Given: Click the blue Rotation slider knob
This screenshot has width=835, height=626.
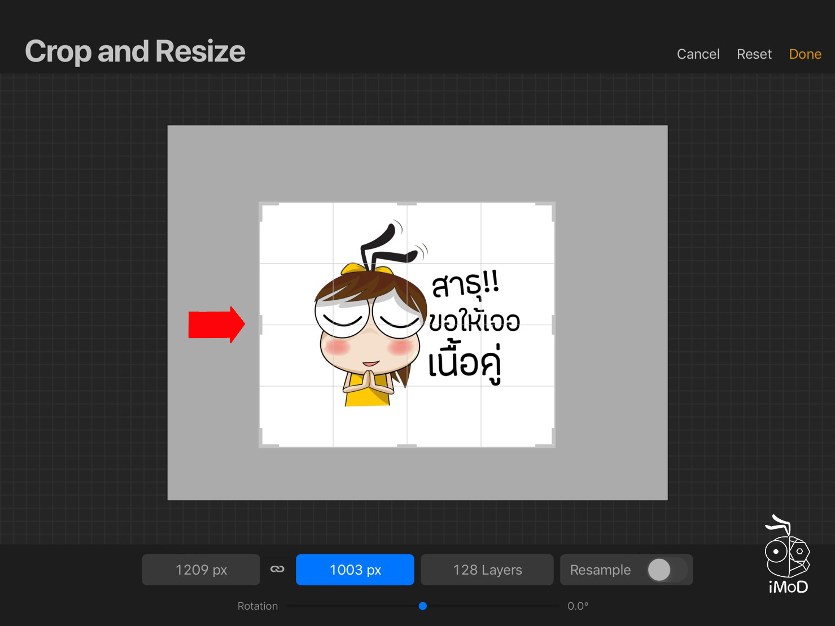Looking at the screenshot, I should 423,606.
